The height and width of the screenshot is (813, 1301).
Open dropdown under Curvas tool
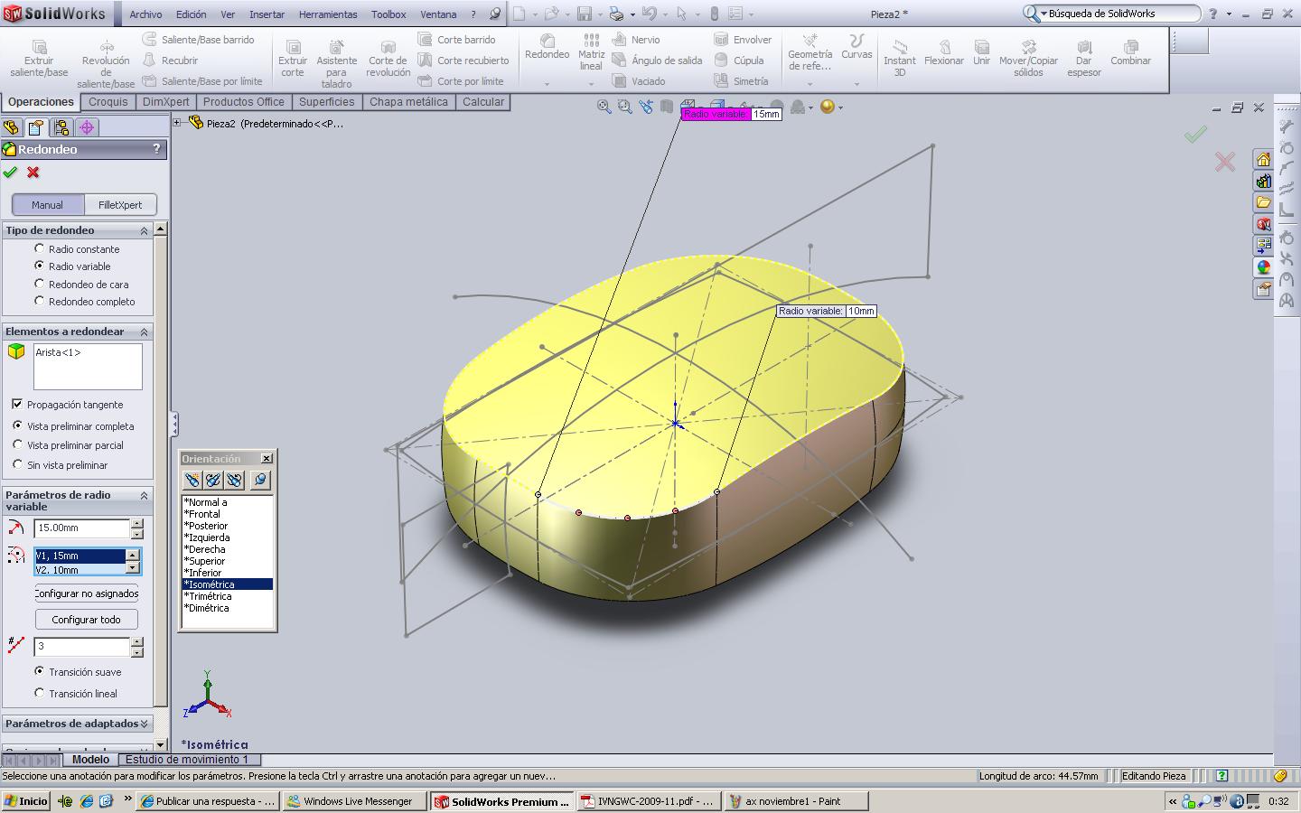(856, 84)
